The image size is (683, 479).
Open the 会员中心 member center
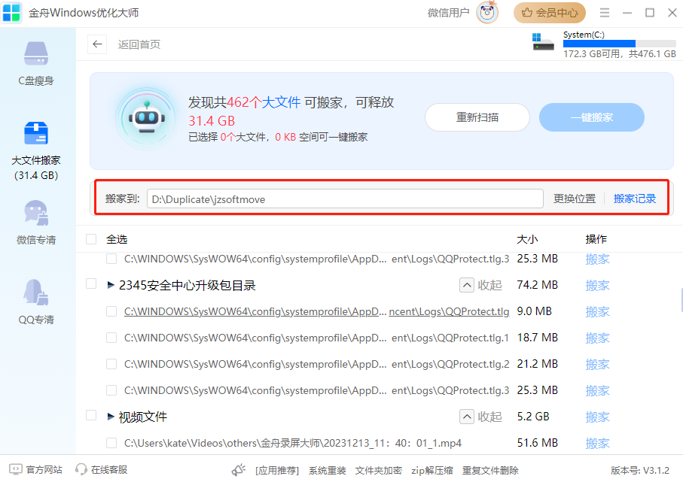pos(550,13)
